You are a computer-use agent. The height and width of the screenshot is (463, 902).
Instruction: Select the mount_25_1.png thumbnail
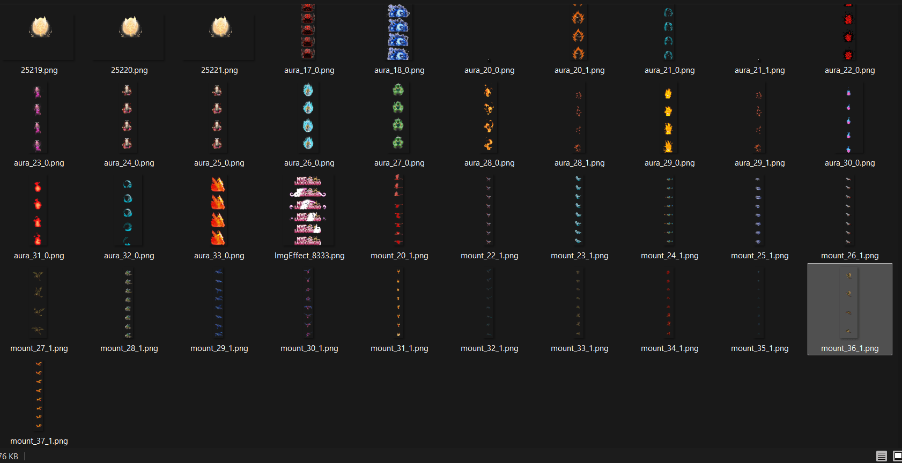(x=758, y=211)
